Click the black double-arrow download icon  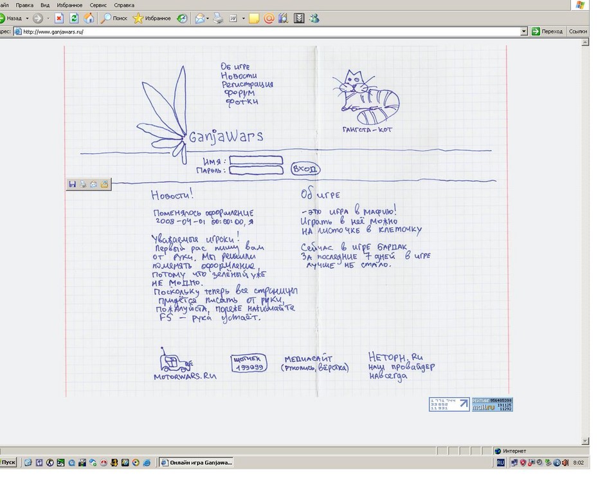tap(299, 18)
